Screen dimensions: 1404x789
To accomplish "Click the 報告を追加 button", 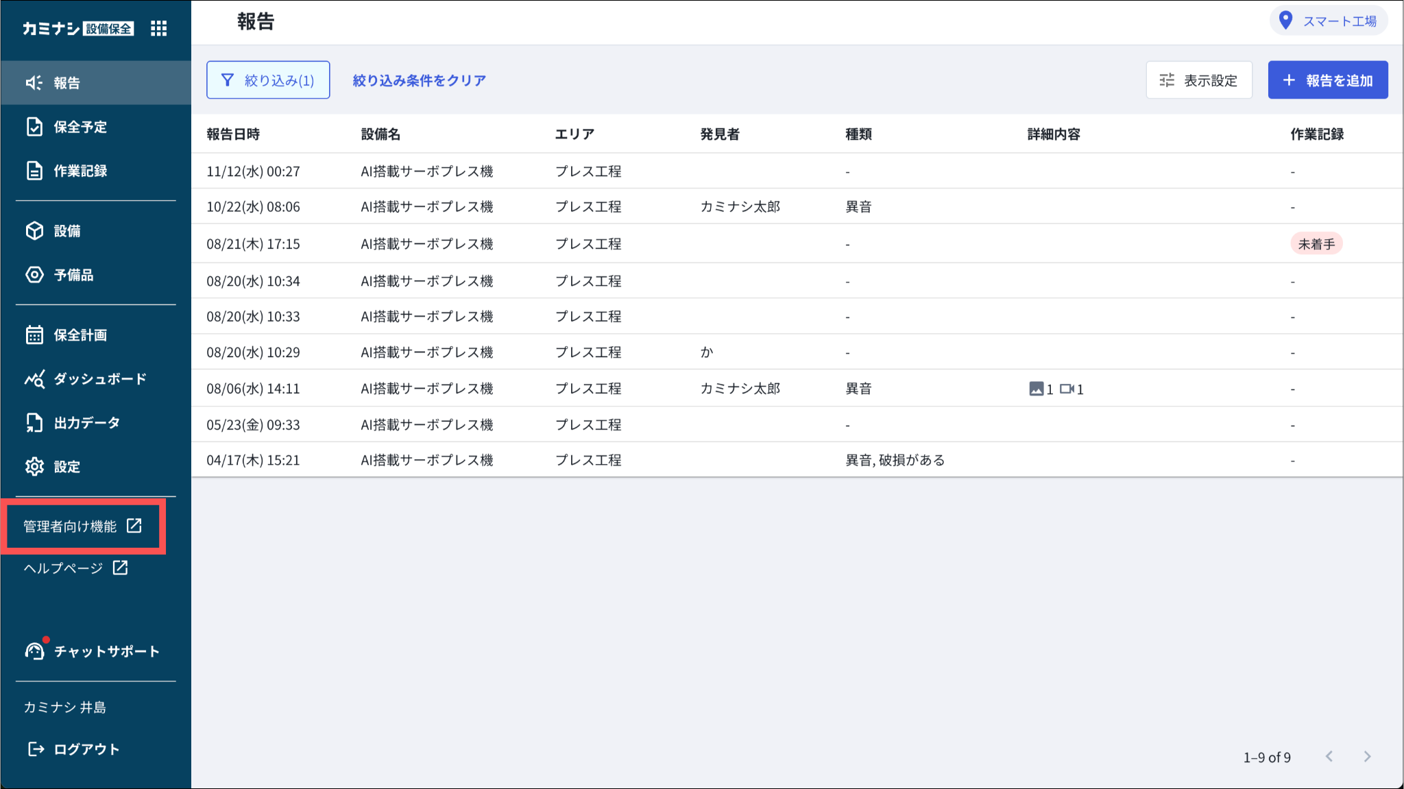I will click(x=1327, y=80).
